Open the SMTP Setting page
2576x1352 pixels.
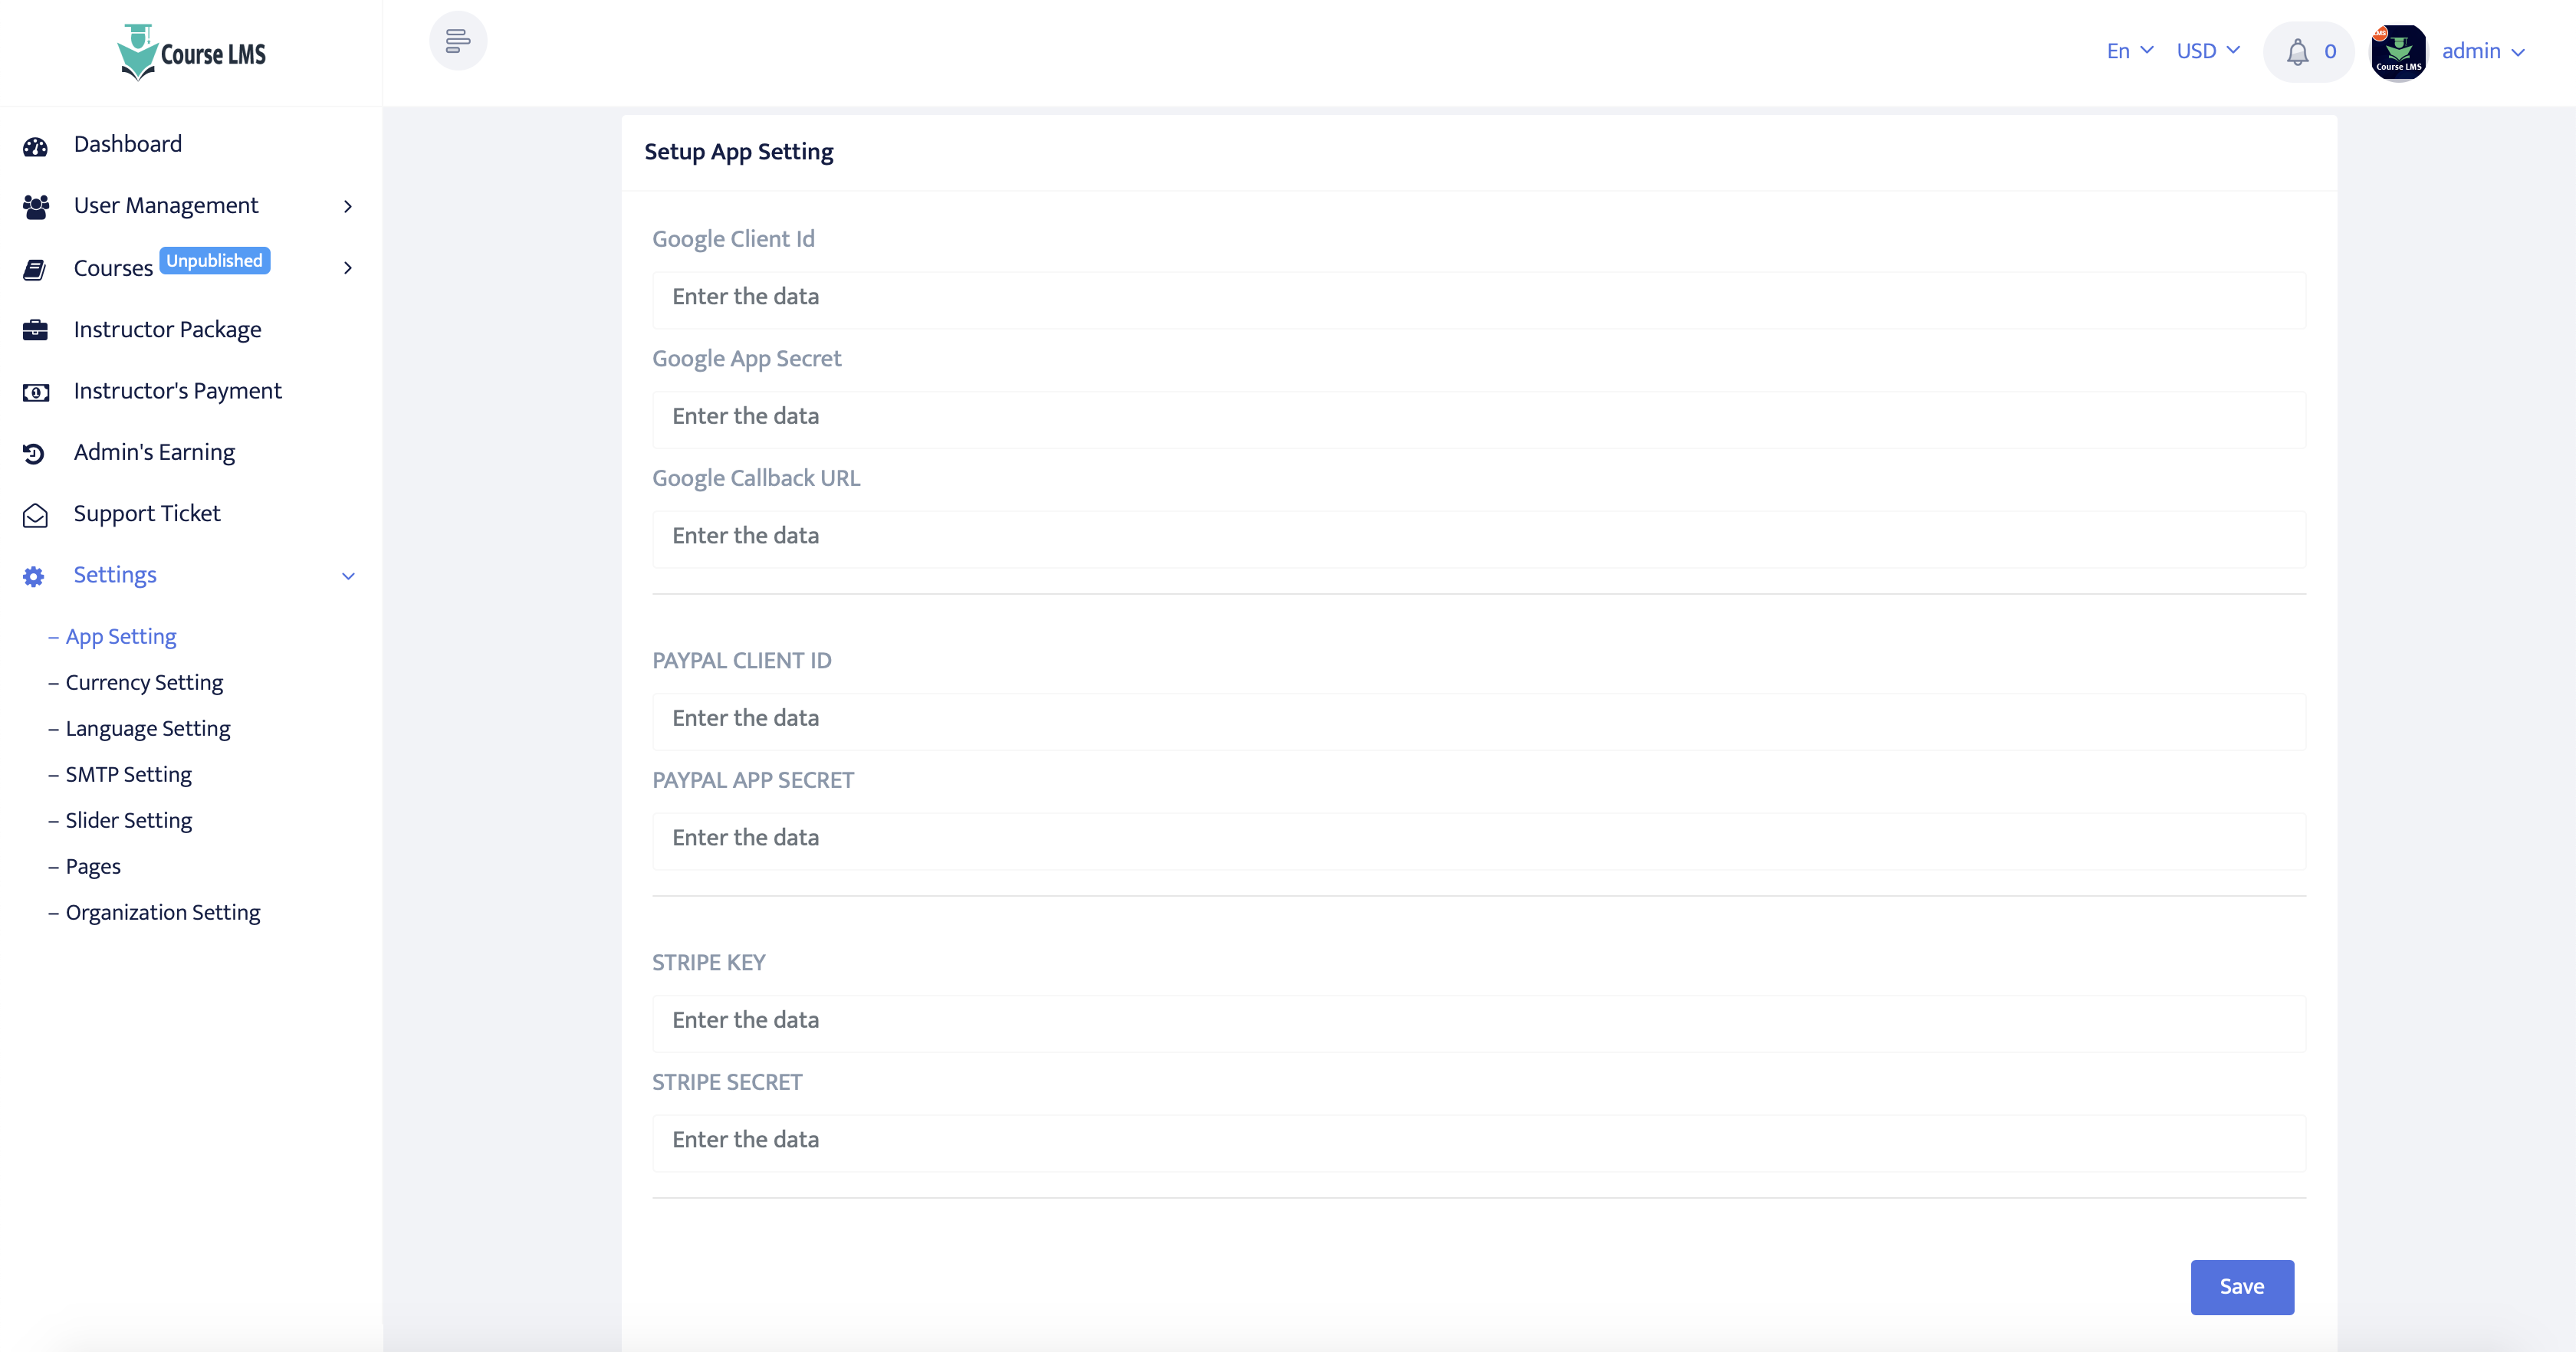coord(128,774)
